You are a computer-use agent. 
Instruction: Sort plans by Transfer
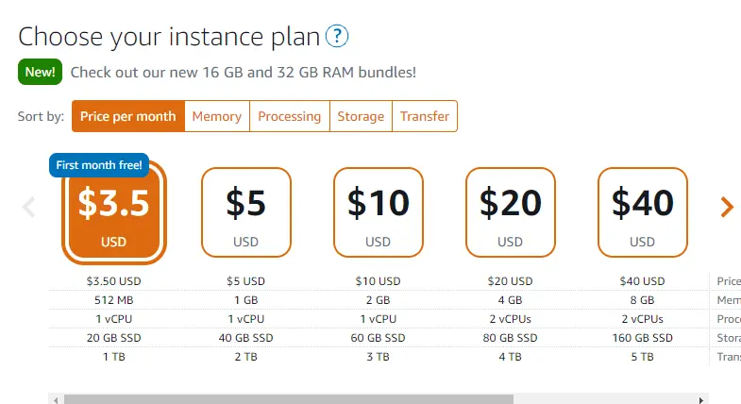click(425, 116)
